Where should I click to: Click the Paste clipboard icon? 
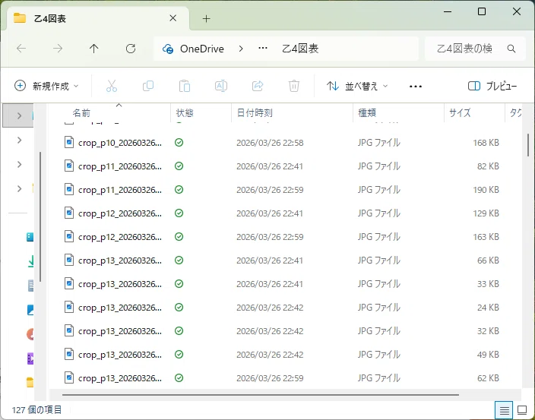coord(185,86)
